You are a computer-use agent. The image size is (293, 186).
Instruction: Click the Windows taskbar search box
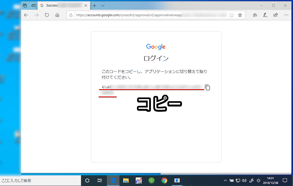coord(40,180)
